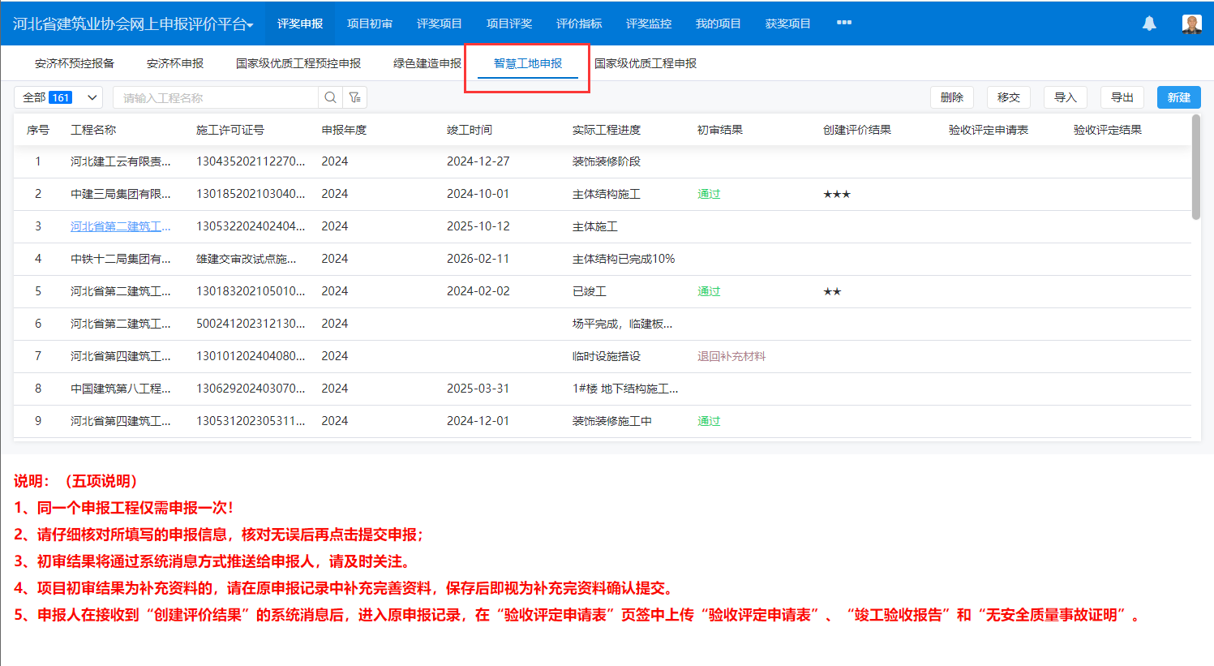This screenshot has height=666, width=1214.
Task: Open the more menu ellipsis
Action: coord(844,23)
